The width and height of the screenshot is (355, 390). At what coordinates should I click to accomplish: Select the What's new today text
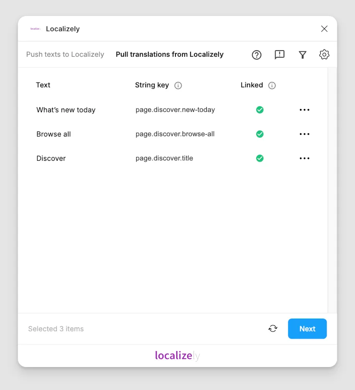[x=66, y=110]
